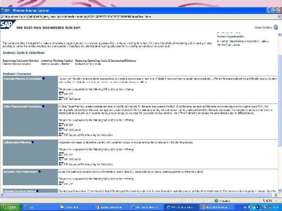
Task: Click SAP icon beside SAP NetWeaver under Collaborative Planning
Action: point(61,159)
